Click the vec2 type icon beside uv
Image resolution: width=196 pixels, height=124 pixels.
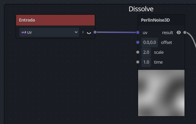click(24, 32)
